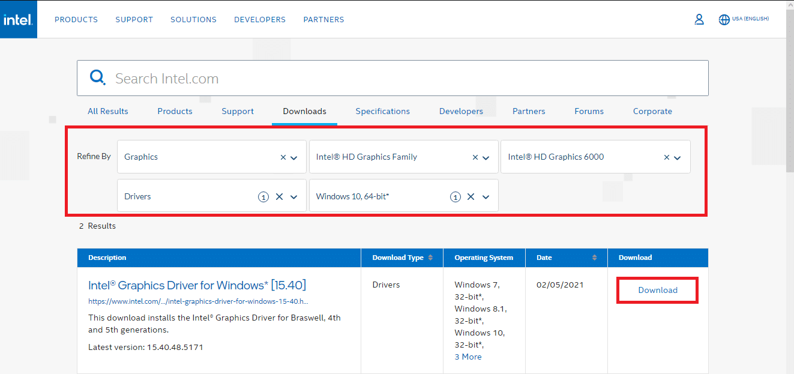Open the Windows 10, 64-bit dropdown chevron
The height and width of the screenshot is (374, 794).
pos(486,196)
